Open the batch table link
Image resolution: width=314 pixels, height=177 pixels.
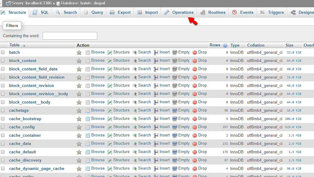tap(14, 52)
